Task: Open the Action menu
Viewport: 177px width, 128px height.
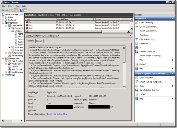Action: [10, 6]
